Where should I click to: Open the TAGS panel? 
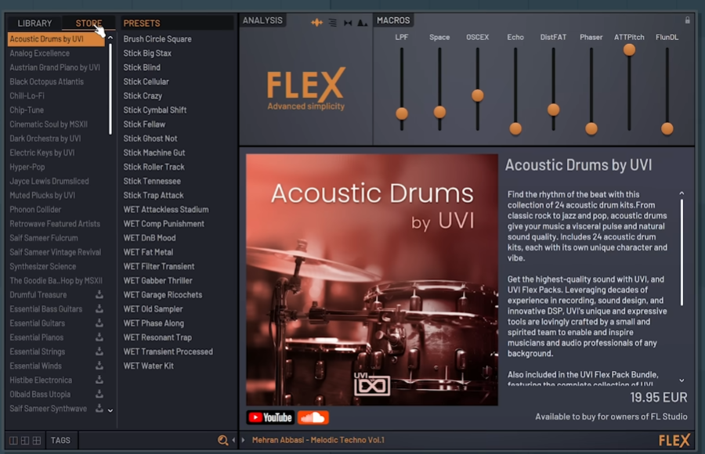pos(60,441)
